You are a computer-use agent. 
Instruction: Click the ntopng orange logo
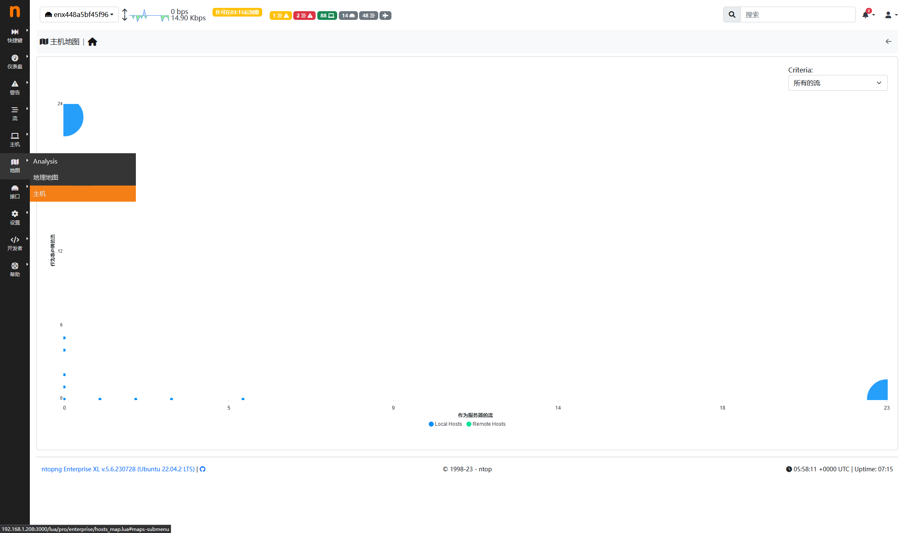click(15, 12)
